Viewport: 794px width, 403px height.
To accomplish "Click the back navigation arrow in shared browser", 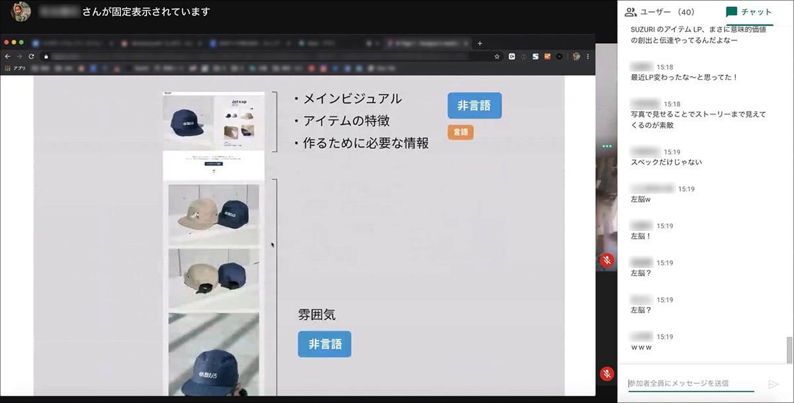I will [x=7, y=56].
